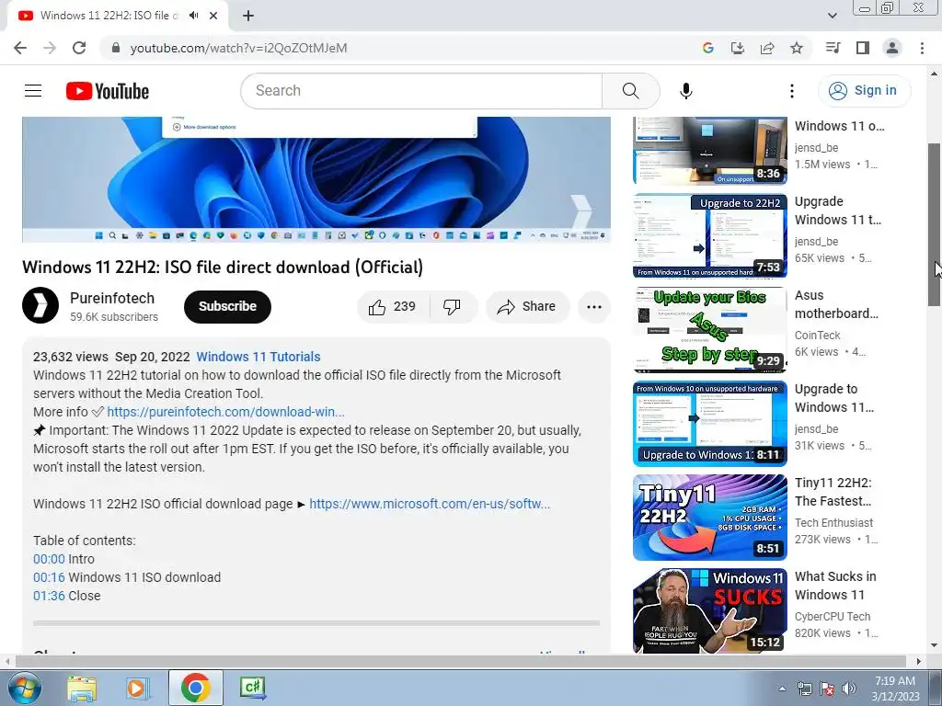This screenshot has height=706, width=942.
Task: View site information lock icon
Action: pos(116,48)
